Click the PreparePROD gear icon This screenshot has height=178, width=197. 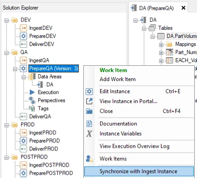pos(23,141)
